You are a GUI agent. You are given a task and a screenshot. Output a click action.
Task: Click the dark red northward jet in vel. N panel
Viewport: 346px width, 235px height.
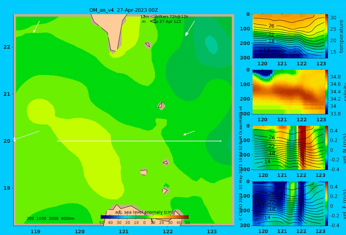[302, 145]
